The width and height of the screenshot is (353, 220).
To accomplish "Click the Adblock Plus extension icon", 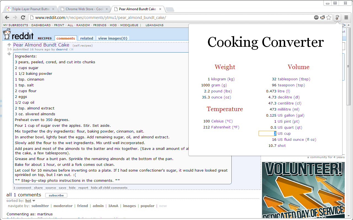I will (x=316, y=17).
